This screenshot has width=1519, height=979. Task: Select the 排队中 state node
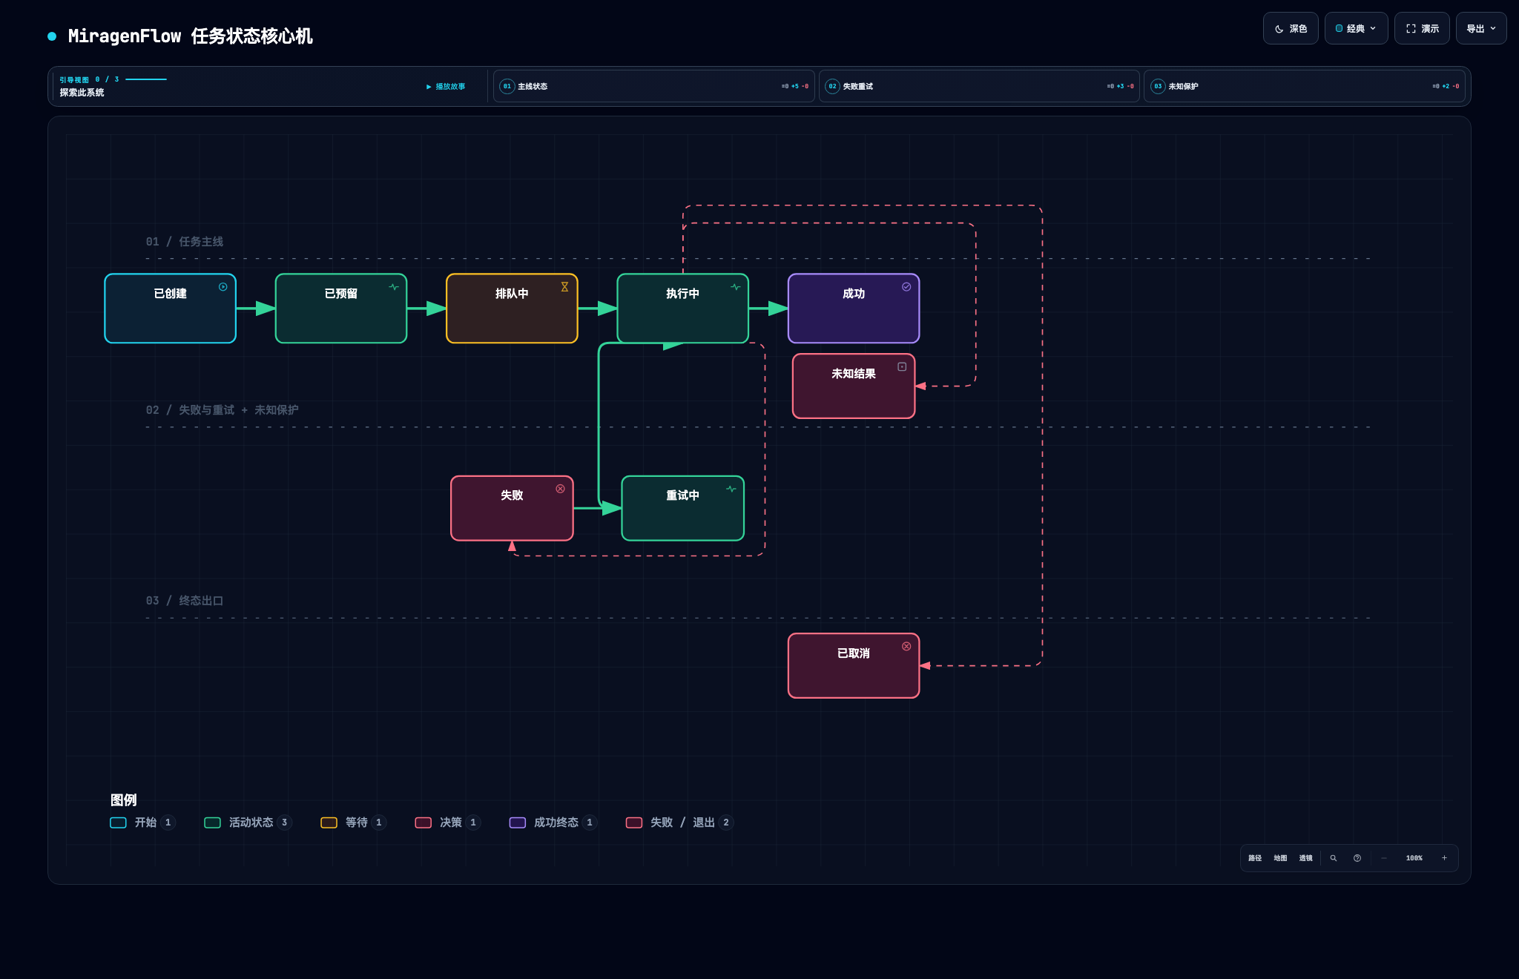512,309
